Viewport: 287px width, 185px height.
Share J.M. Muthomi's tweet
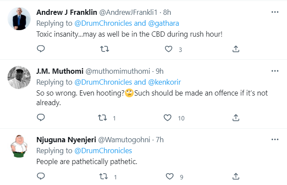click(236, 117)
